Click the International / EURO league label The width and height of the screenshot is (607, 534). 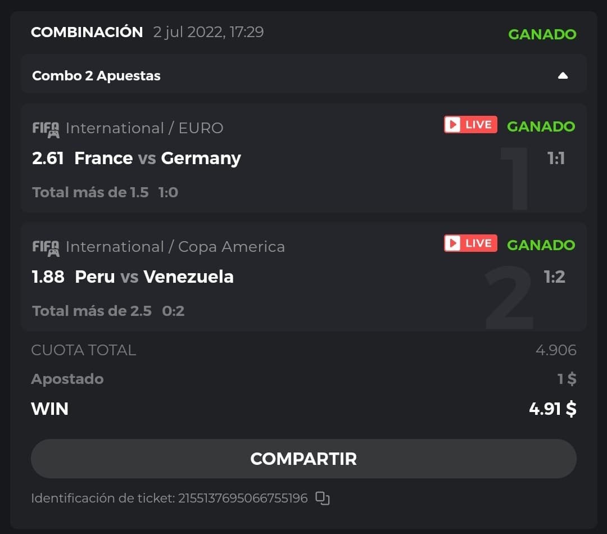(x=144, y=128)
